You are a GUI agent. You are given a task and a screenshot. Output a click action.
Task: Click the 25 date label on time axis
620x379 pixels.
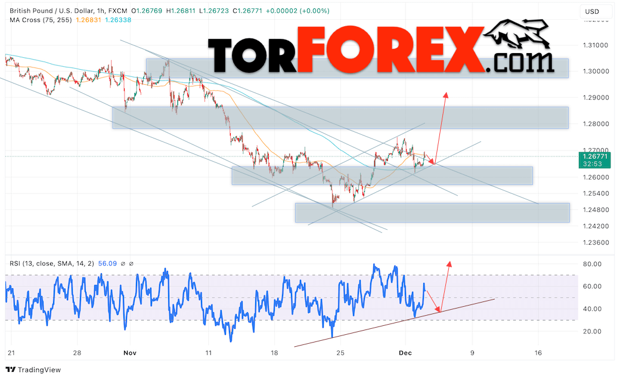coord(340,353)
